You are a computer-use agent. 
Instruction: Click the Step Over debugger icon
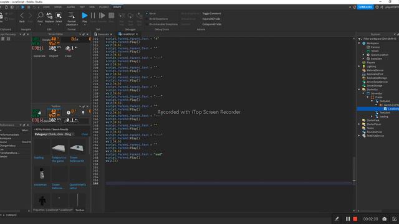click(130, 16)
